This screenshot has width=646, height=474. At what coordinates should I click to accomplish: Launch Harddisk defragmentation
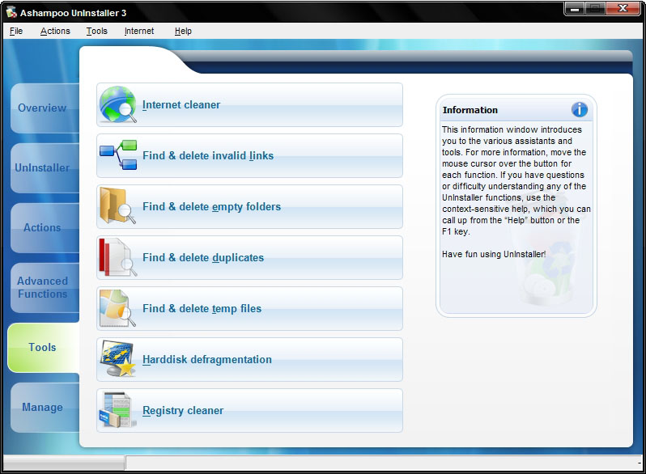[249, 359]
